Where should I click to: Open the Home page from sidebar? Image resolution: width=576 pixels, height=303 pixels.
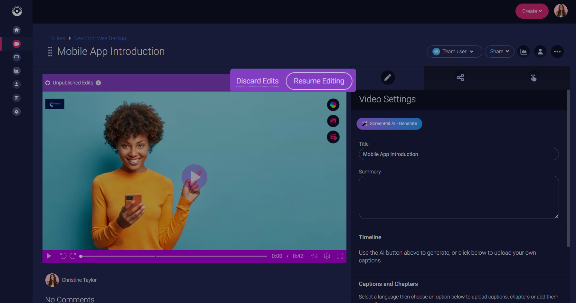[x=16, y=30]
